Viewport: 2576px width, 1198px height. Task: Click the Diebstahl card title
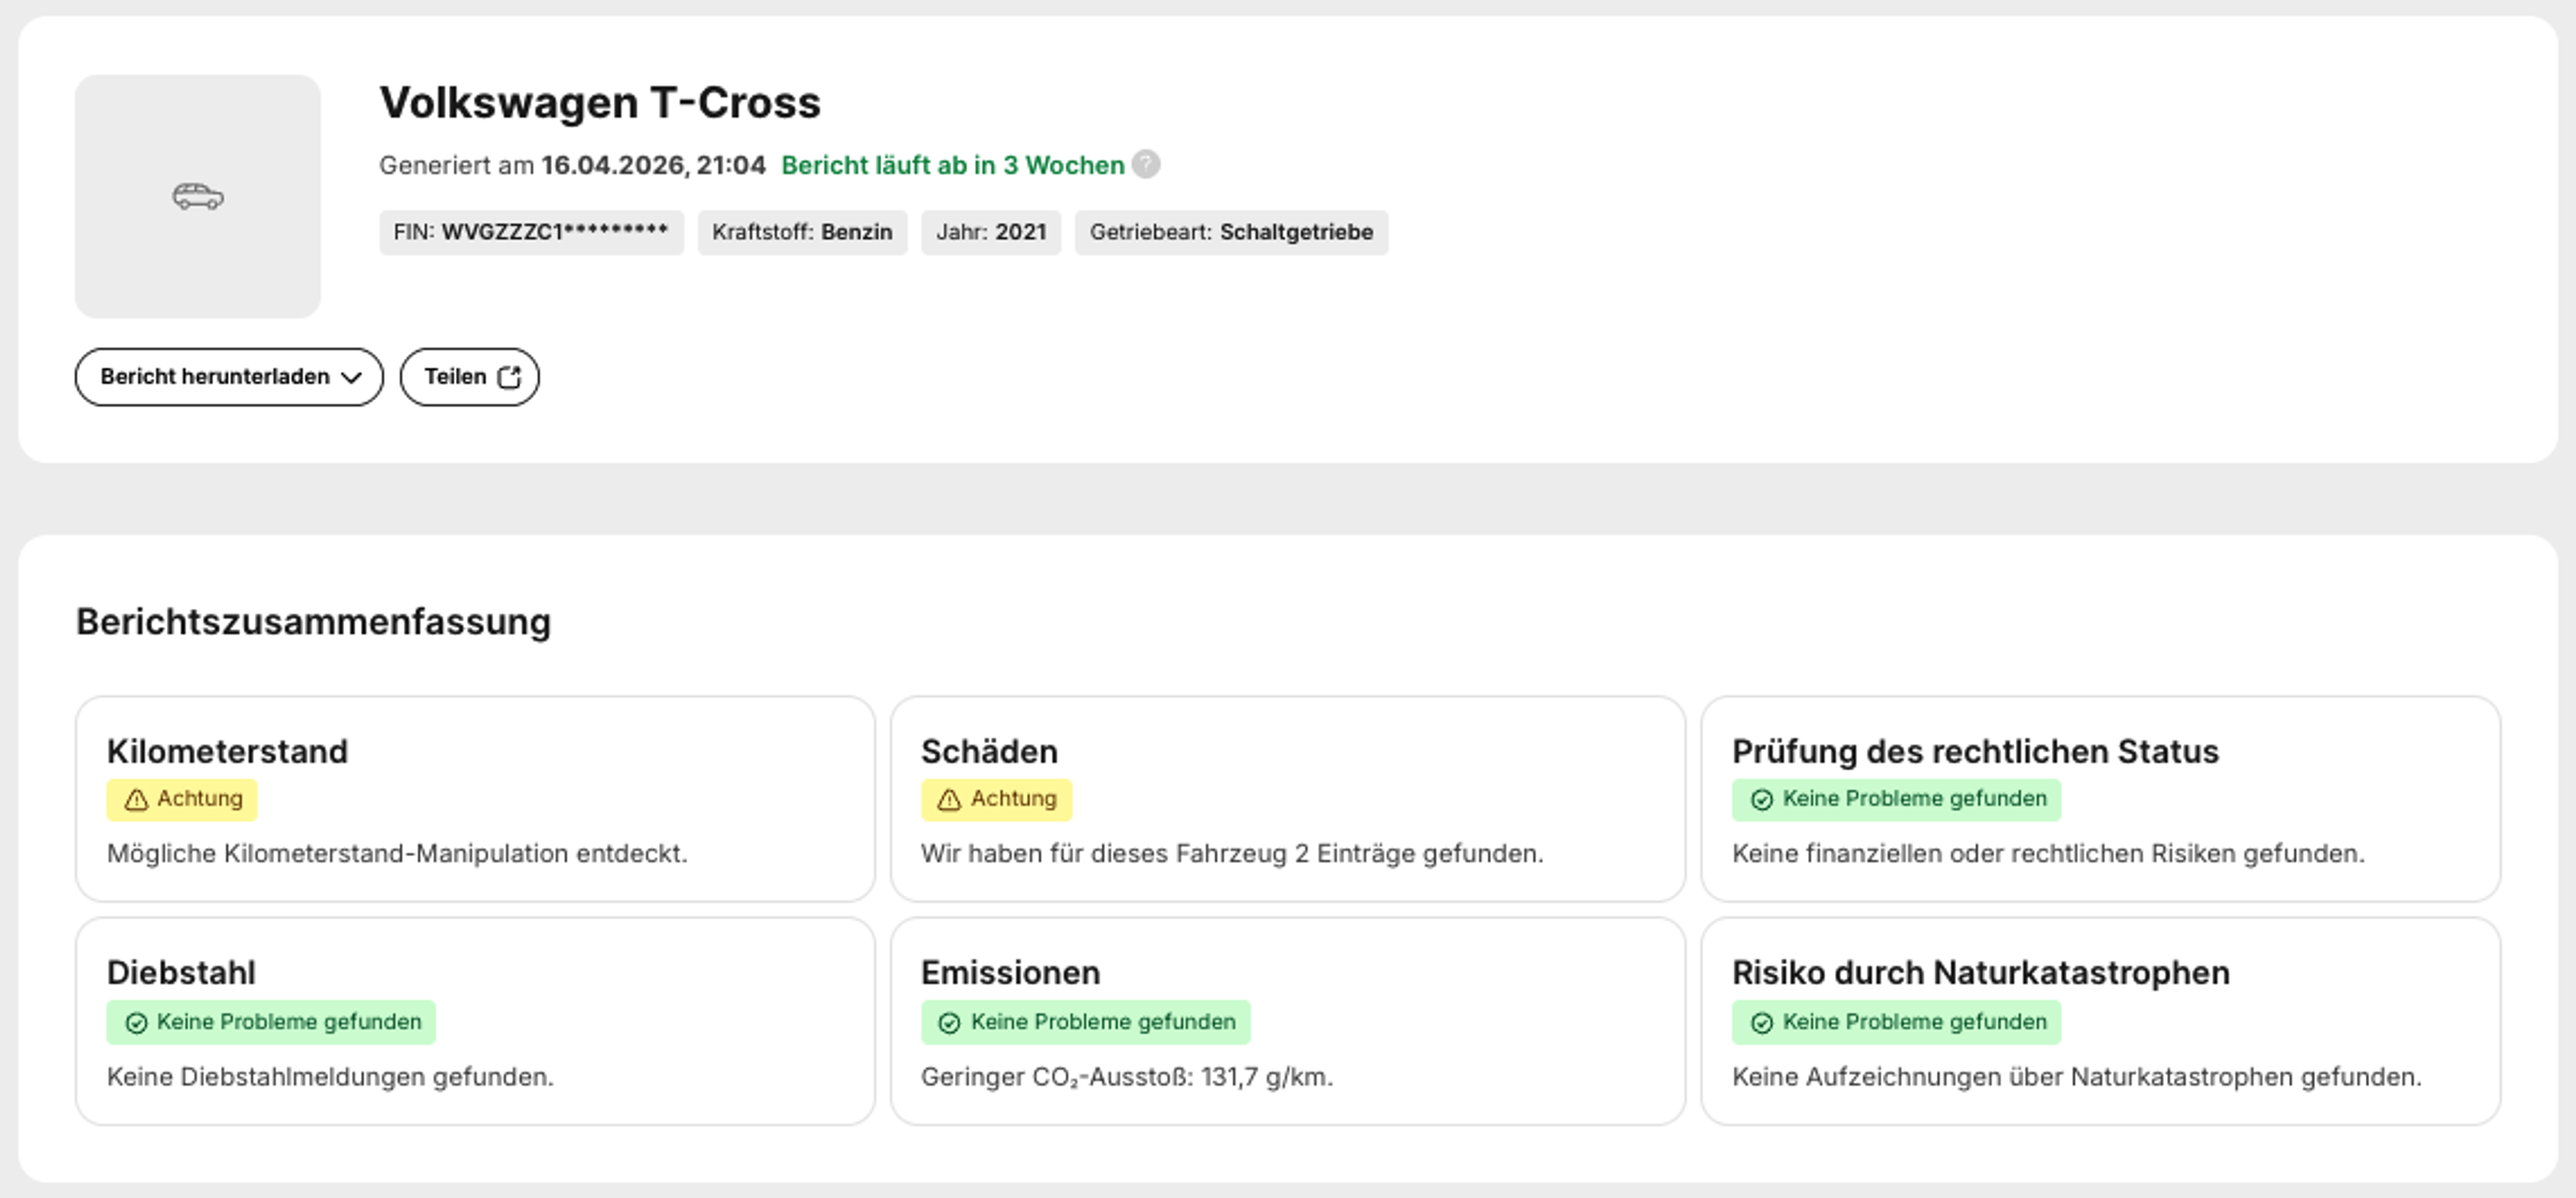[x=181, y=972]
